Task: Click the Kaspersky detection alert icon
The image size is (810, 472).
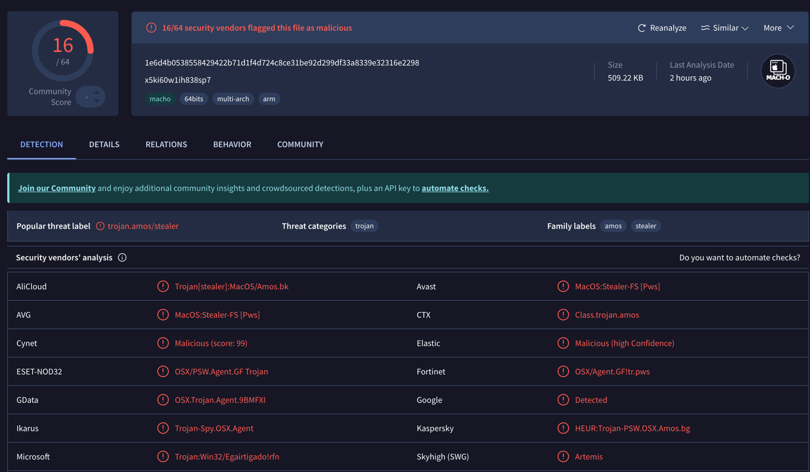Action: tap(563, 428)
